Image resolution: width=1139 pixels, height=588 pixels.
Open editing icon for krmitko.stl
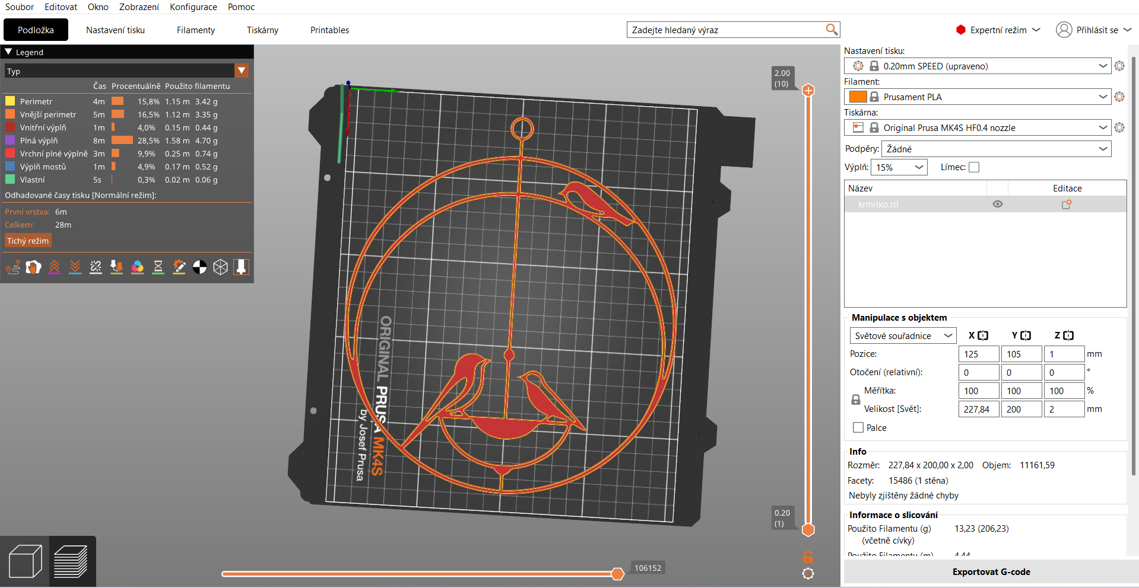point(1067,204)
